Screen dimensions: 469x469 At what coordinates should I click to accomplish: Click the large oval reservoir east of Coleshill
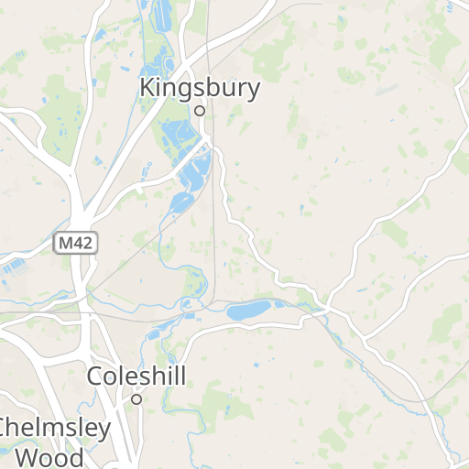(249, 310)
